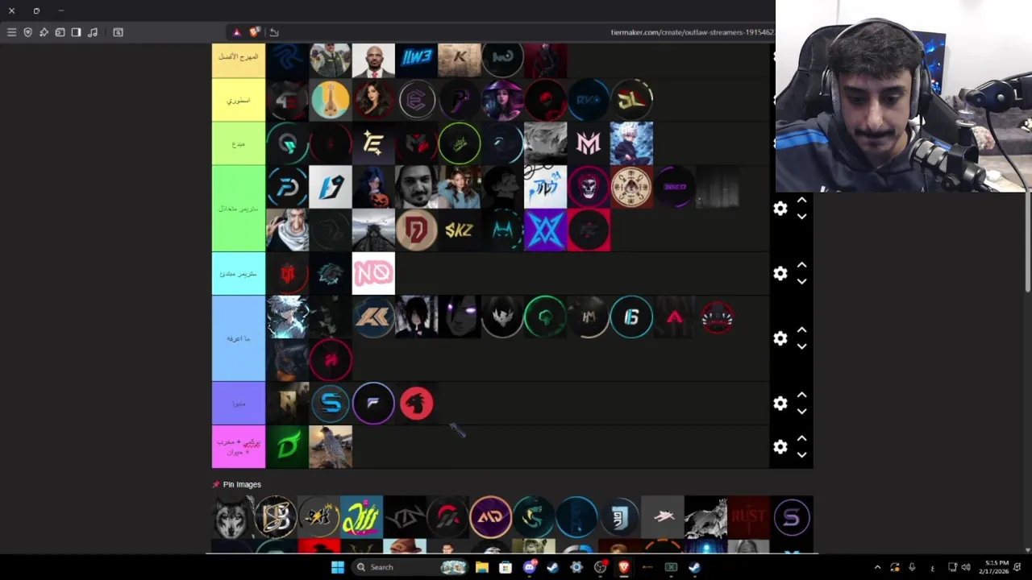Select the red dragon circle thumbnail
The width and height of the screenshot is (1032, 580).
point(416,404)
